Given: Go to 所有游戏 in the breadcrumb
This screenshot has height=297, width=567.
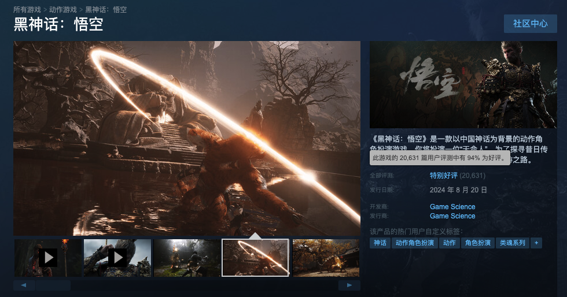Looking at the screenshot, I should [27, 10].
